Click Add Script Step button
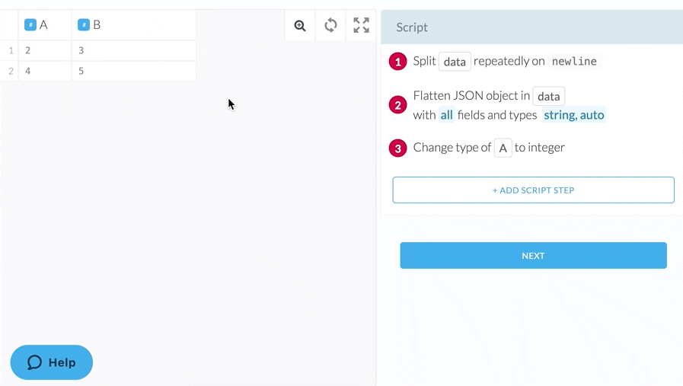 (533, 190)
